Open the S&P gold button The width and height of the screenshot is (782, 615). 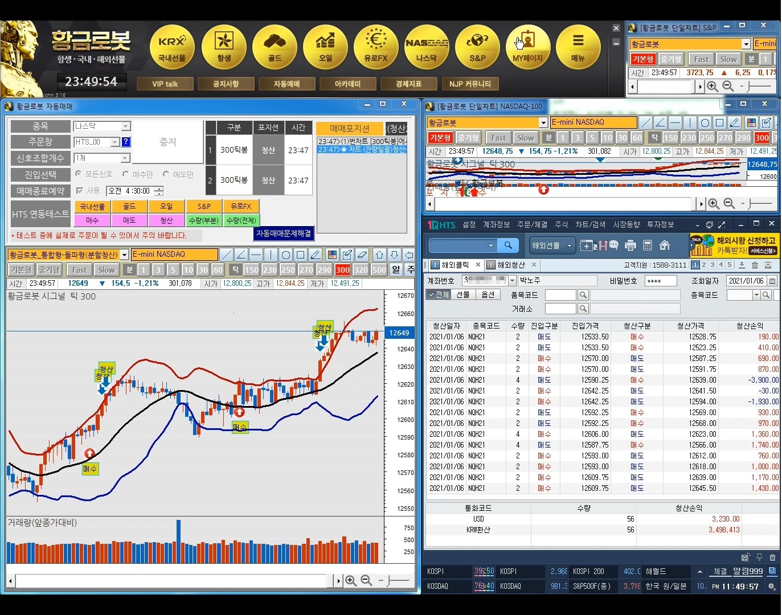[477, 47]
